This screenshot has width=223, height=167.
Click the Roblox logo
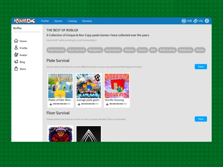point(24,21)
